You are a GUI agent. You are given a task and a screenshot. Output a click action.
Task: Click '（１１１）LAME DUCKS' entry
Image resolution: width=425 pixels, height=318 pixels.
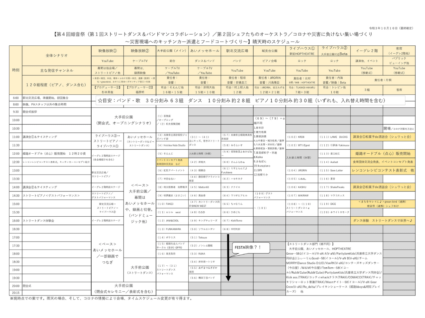tap(334, 137)
